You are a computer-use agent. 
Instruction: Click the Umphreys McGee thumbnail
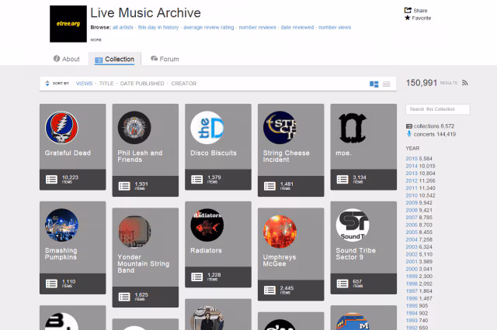tap(280, 232)
